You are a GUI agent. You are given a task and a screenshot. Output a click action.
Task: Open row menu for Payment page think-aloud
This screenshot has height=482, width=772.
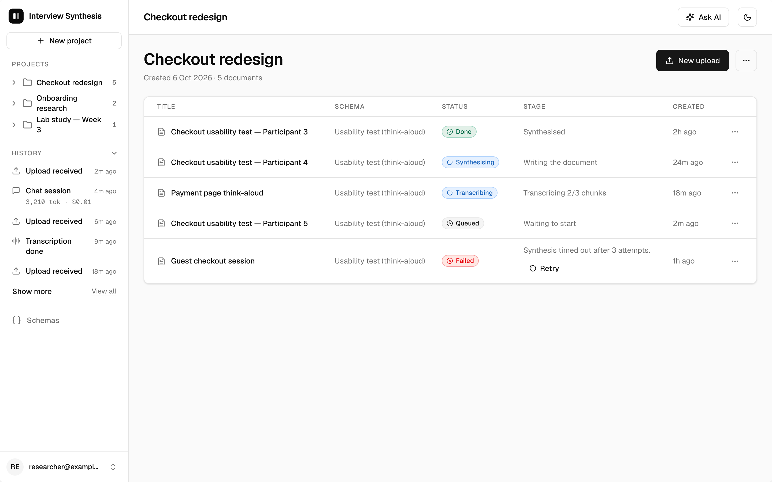pyautogui.click(x=735, y=193)
